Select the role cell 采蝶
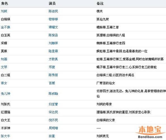 (4, 43)
